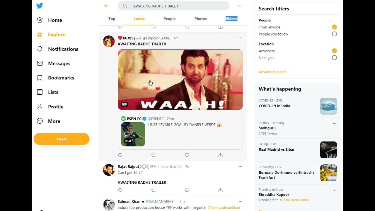Switch to the Photos tab
Viewport: 375px width, 211px height.
[201, 19]
